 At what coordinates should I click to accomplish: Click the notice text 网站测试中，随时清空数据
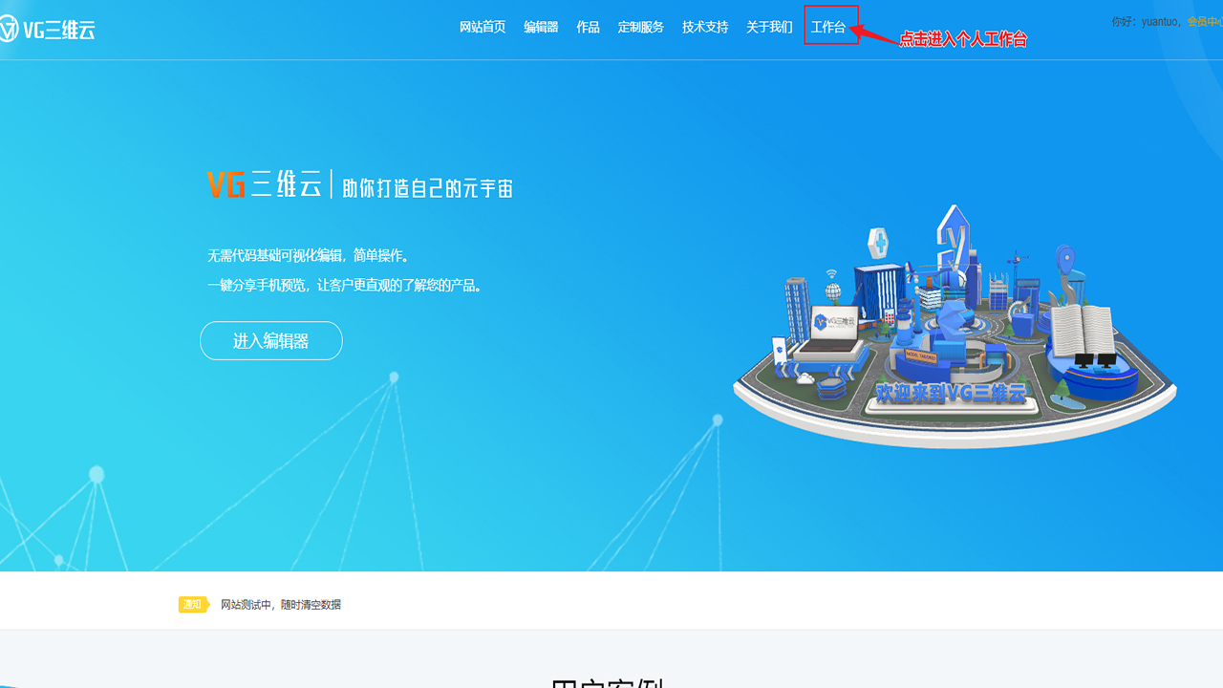coord(281,605)
